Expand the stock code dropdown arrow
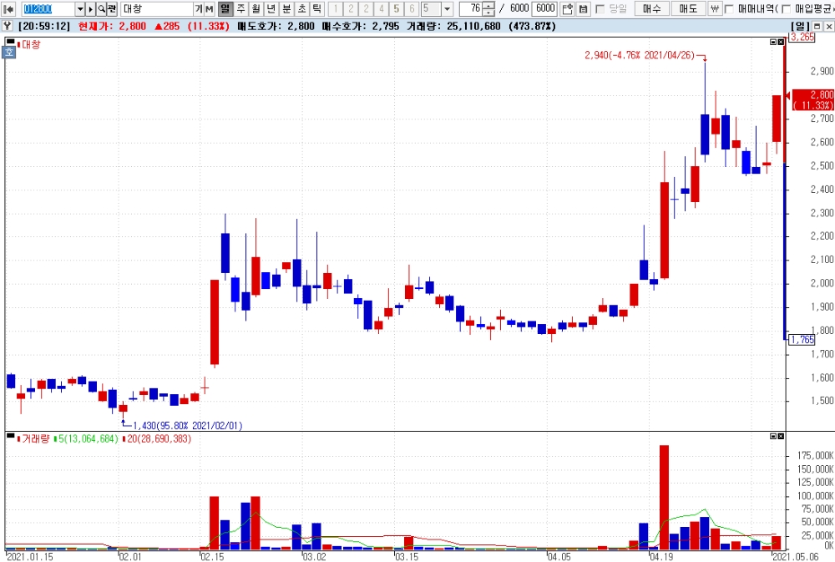835x562 pixels. (x=80, y=8)
